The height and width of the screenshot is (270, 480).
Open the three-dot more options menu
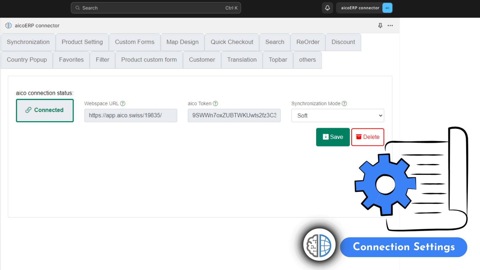point(390,25)
